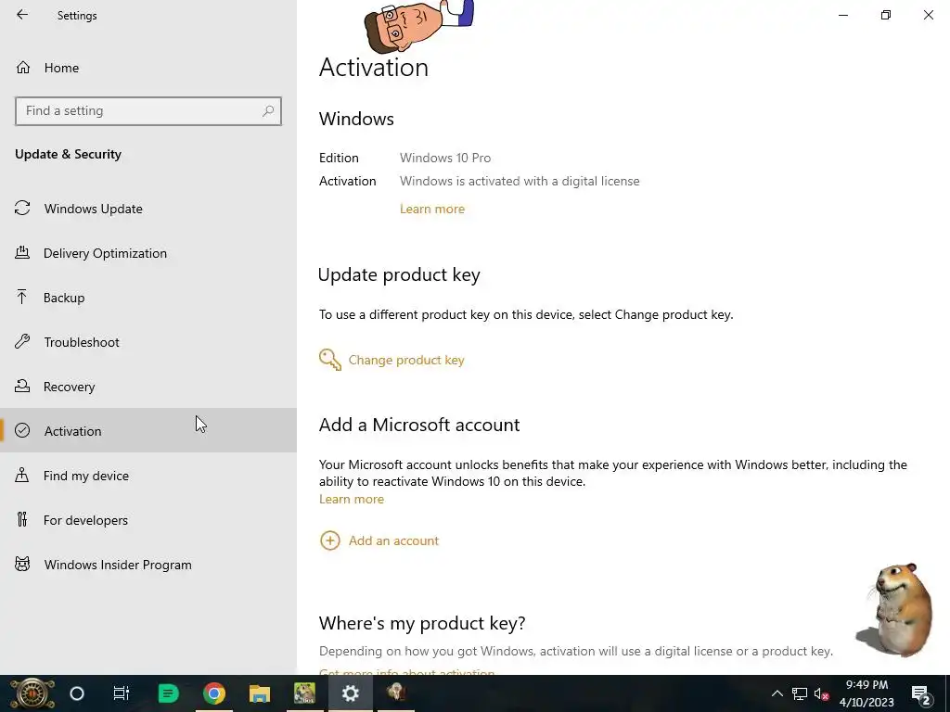Open Google Chrome from the taskbar
The height and width of the screenshot is (712, 950).
coord(214,693)
